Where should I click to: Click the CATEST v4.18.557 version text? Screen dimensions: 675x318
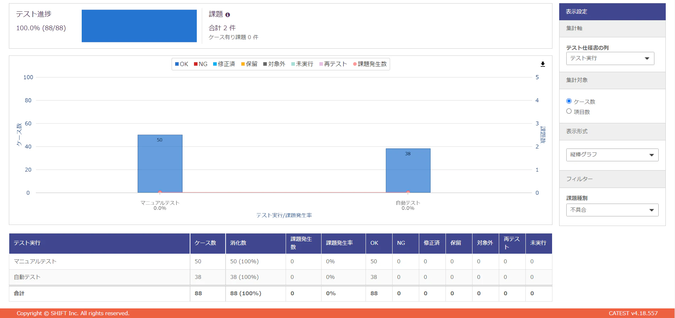[x=633, y=313]
